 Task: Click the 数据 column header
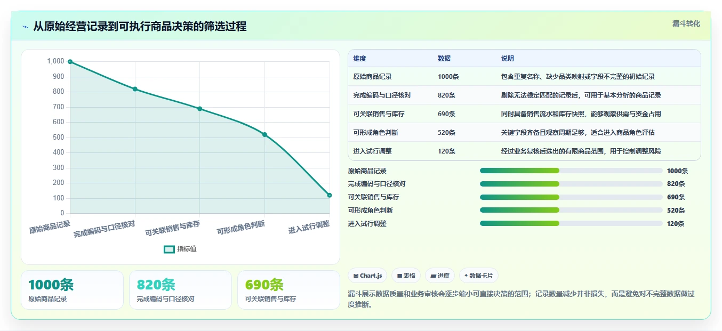coord(444,59)
